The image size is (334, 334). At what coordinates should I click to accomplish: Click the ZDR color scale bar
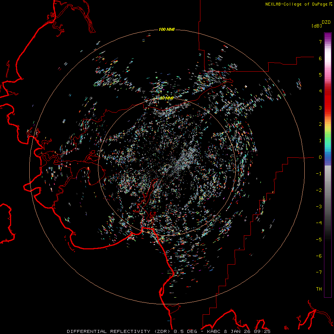point(328,165)
